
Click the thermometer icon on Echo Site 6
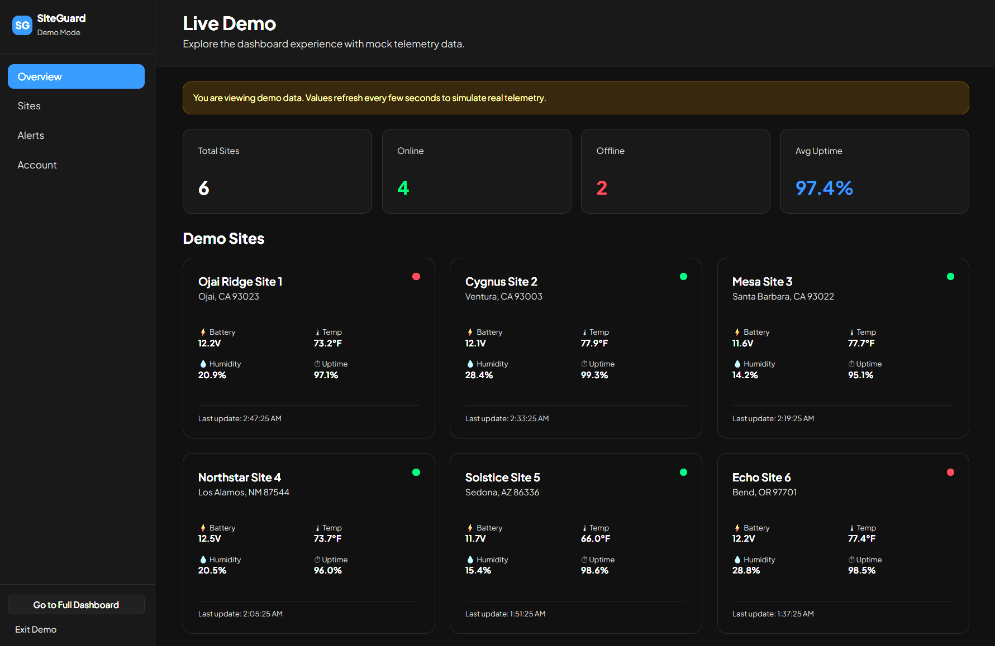tap(851, 528)
